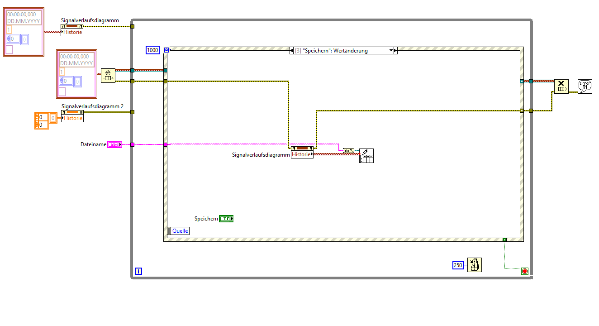Click the pink Dateiname tunnel on the while loop border

tap(132, 144)
